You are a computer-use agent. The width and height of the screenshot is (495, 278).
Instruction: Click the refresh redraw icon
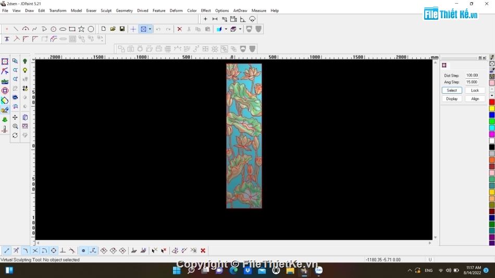15,135
